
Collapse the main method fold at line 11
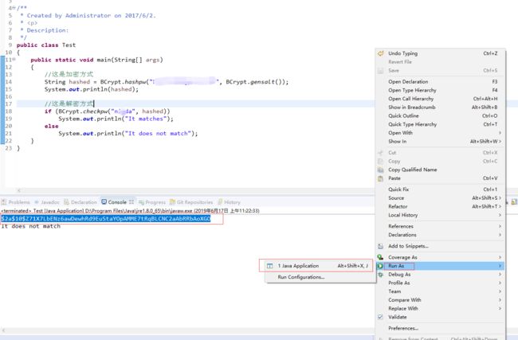[x=14, y=60]
